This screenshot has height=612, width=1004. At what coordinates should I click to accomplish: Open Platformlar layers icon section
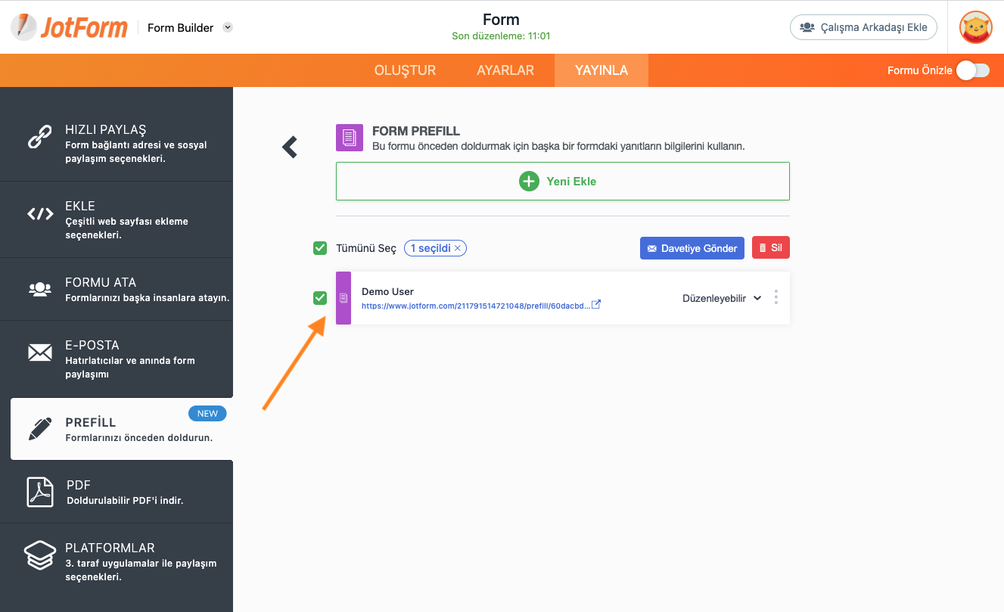pyautogui.click(x=39, y=555)
